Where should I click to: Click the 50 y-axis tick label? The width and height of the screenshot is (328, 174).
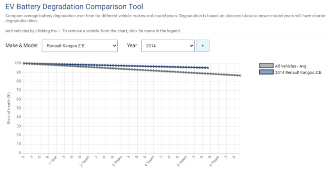pyautogui.click(x=18, y=108)
